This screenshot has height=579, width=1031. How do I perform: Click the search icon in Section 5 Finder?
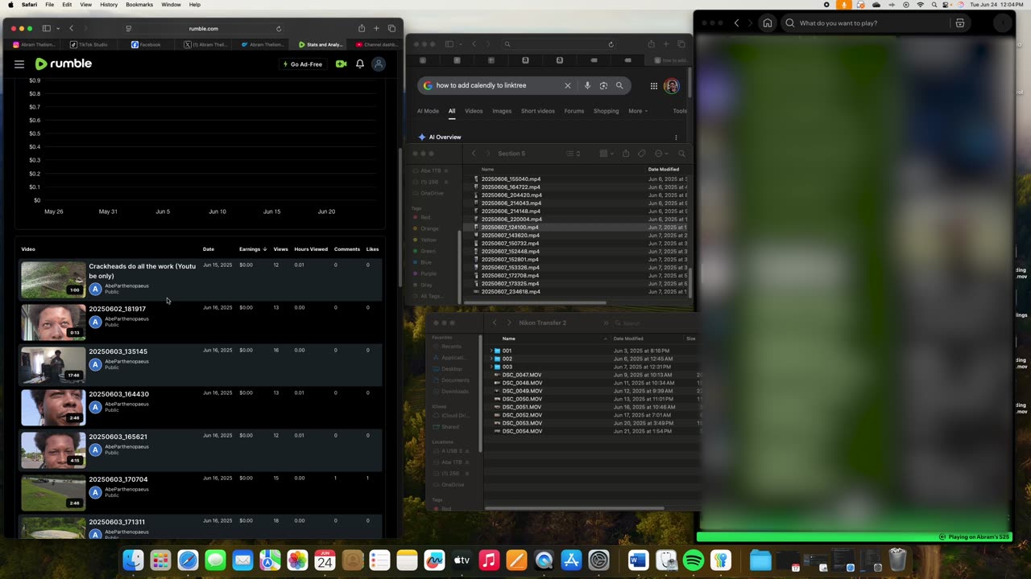(x=681, y=154)
